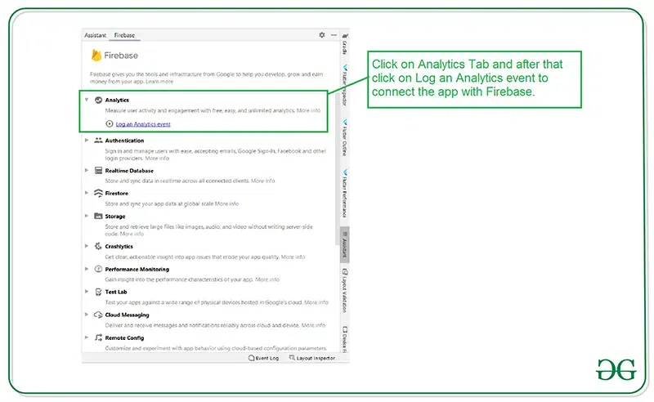Open the Flutter Inspector tool window
Image resolution: width=654 pixels, height=402 pixels.
345,85
